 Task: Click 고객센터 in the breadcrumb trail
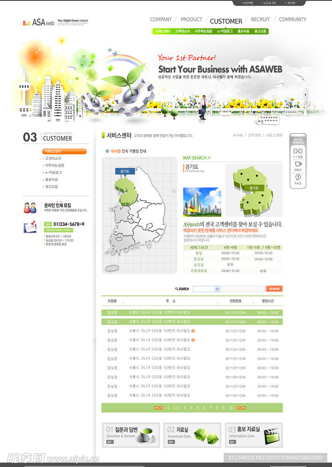pyautogui.click(x=254, y=135)
